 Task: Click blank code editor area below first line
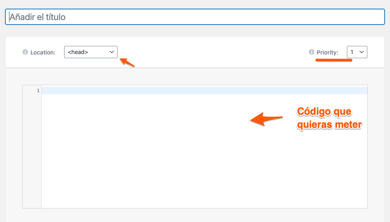coord(204,151)
